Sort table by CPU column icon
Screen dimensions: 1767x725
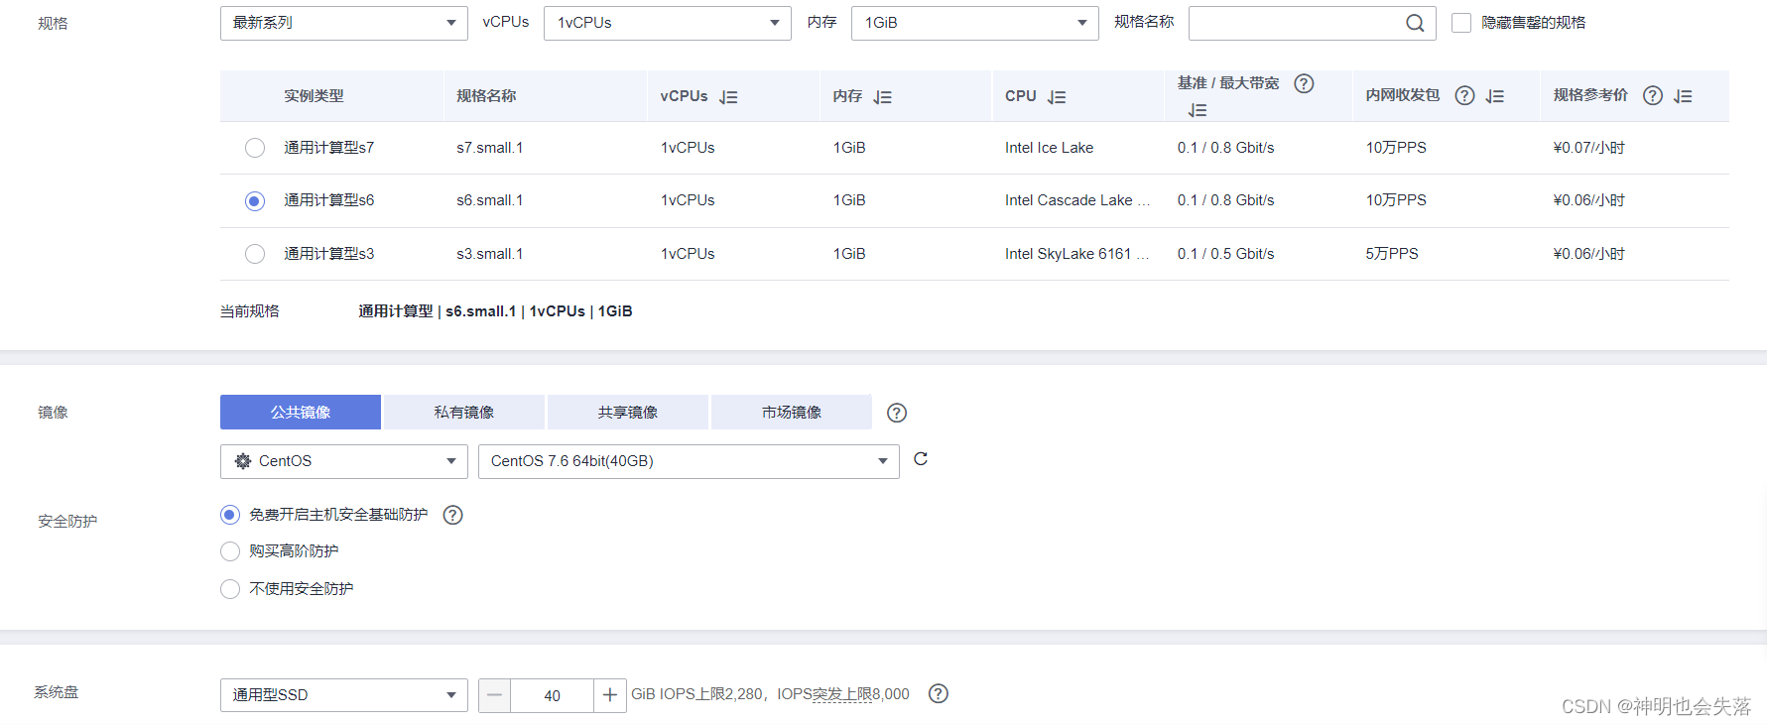(x=1057, y=97)
